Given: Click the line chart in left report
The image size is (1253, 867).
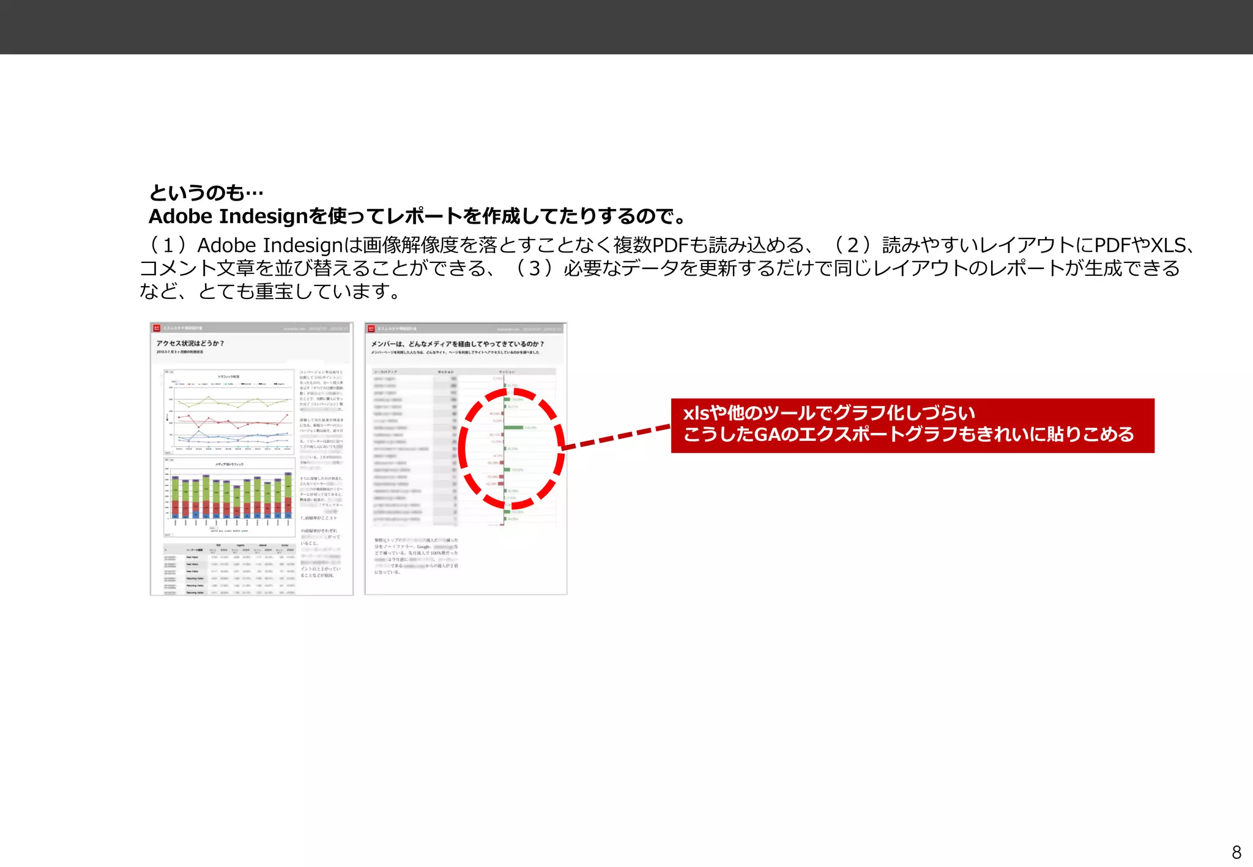Looking at the screenshot, I should (229, 411).
